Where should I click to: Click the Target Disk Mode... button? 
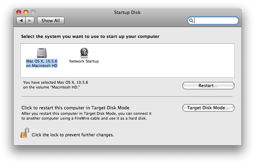coord(208,108)
